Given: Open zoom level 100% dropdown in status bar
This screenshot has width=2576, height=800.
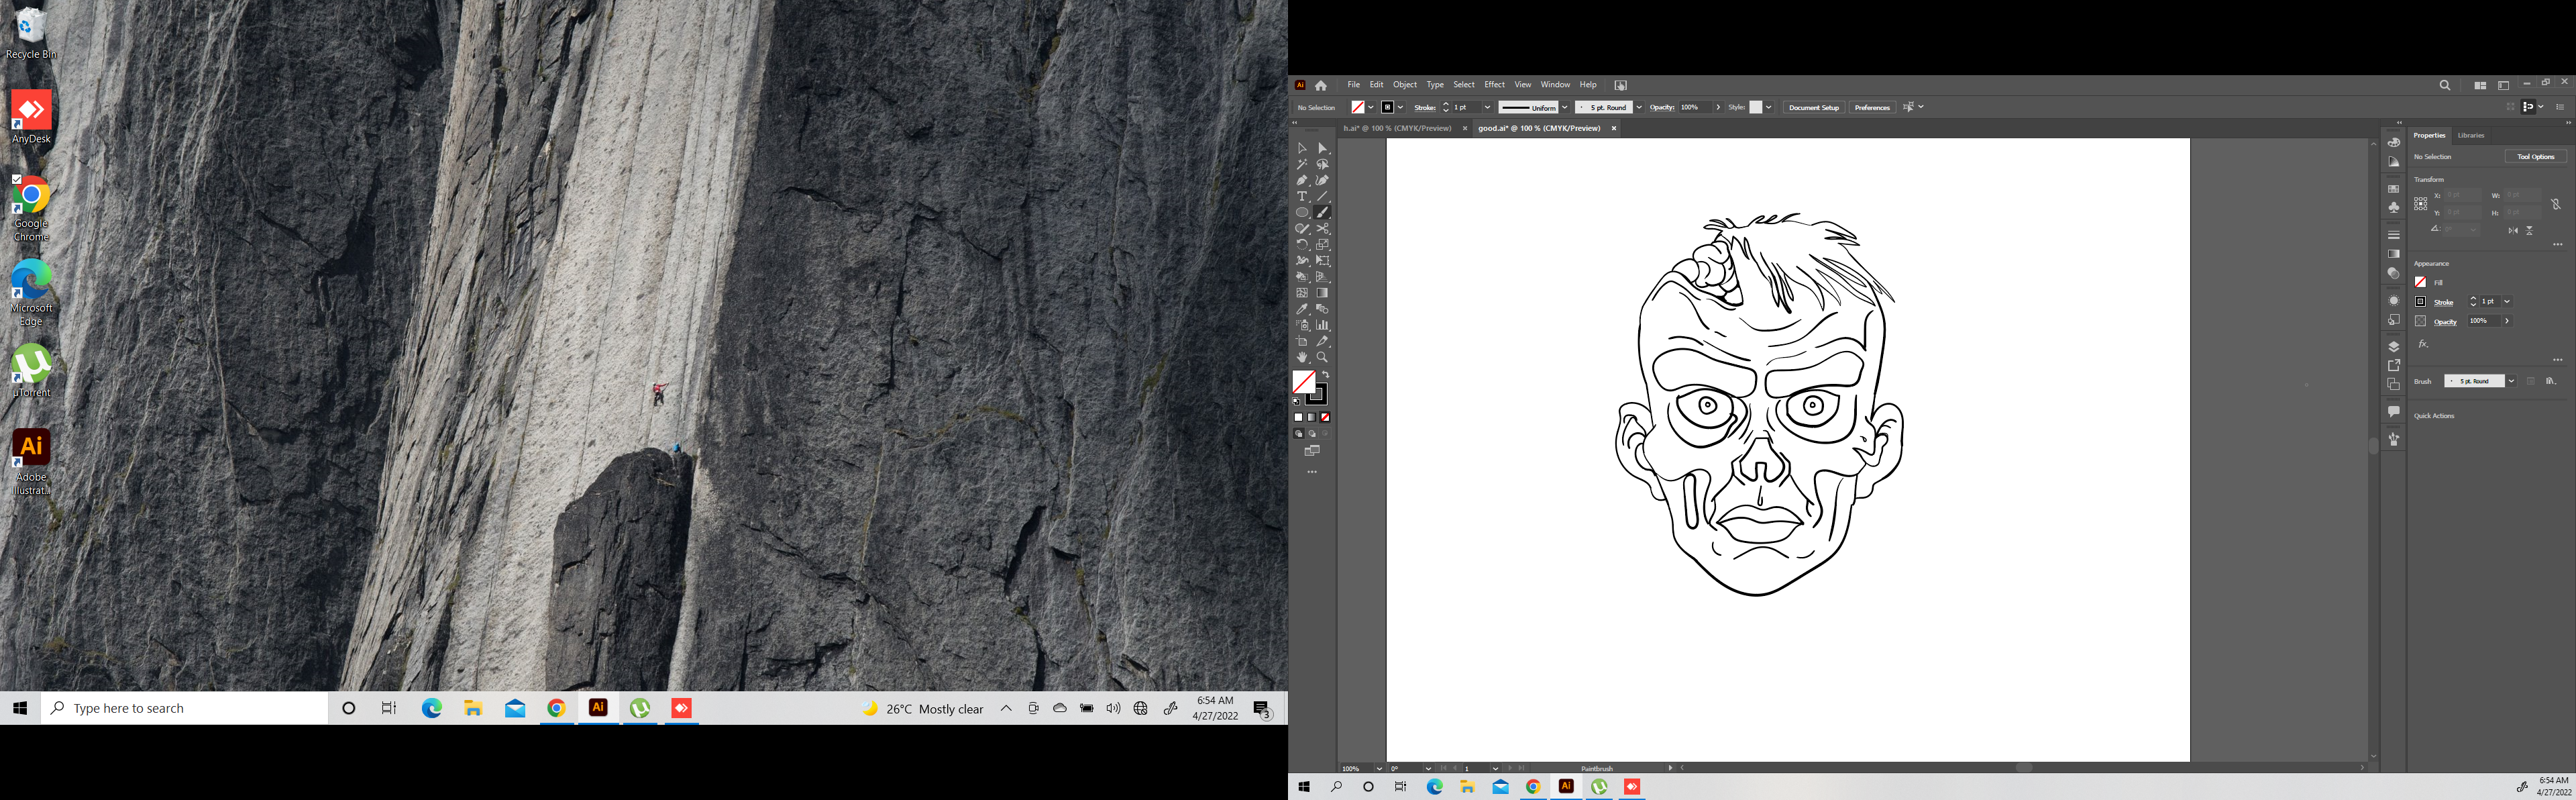Looking at the screenshot, I should (x=1379, y=768).
